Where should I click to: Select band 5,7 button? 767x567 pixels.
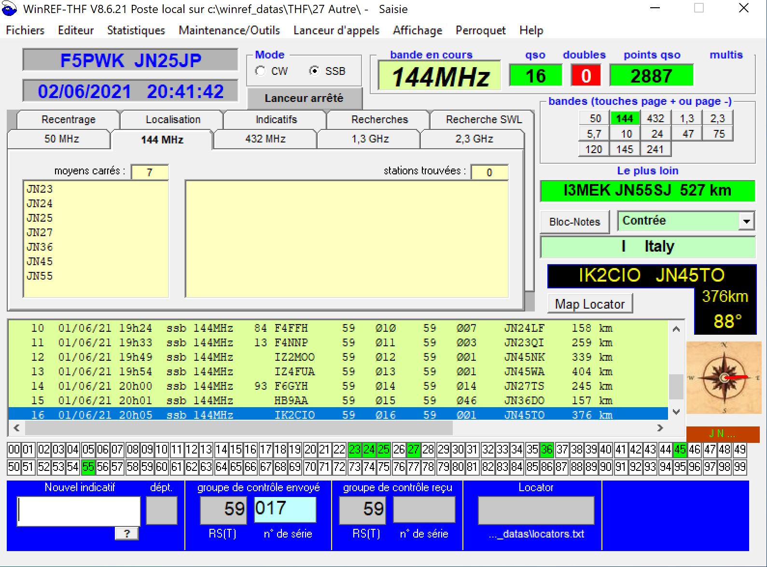tap(594, 134)
